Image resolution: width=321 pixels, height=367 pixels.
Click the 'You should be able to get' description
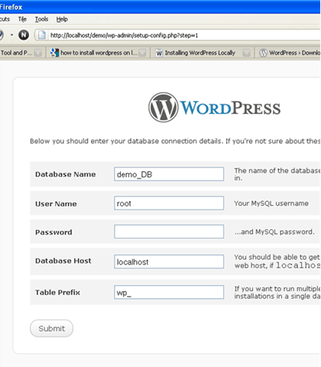(277, 261)
